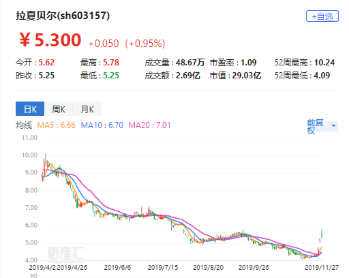This screenshot has height=278, width=349.
Task: Click the 52周最高 value 10.24
Action: [x=324, y=63]
